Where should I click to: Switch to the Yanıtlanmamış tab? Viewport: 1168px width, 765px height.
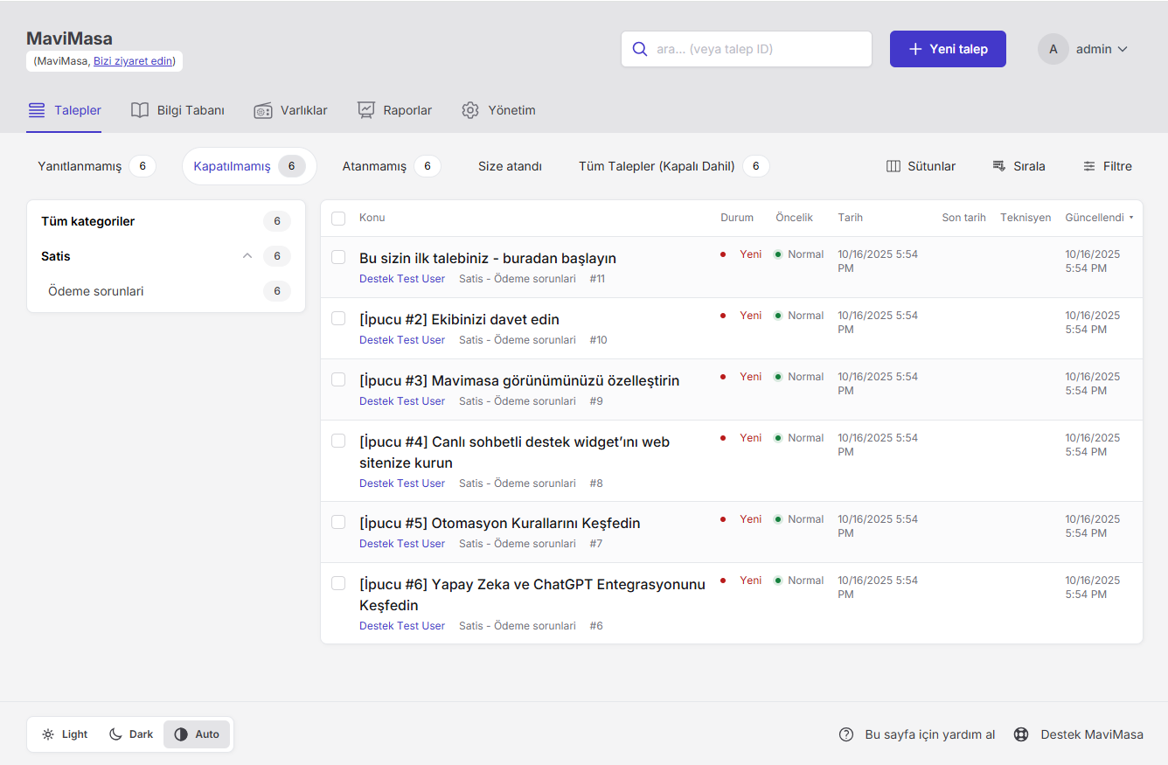(x=80, y=166)
